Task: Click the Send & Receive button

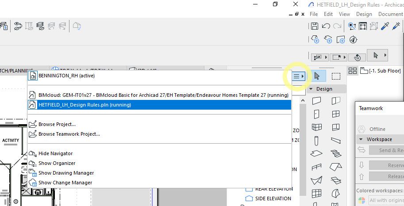Action: (x=386, y=150)
